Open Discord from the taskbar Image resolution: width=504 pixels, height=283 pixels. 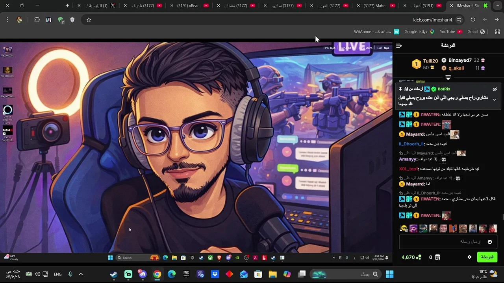point(143,274)
